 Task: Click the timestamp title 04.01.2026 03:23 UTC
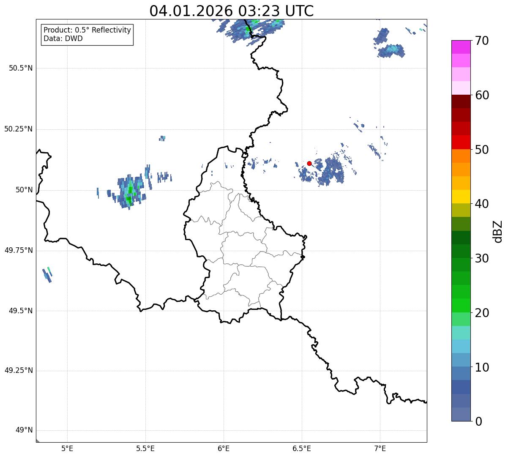[x=232, y=11]
